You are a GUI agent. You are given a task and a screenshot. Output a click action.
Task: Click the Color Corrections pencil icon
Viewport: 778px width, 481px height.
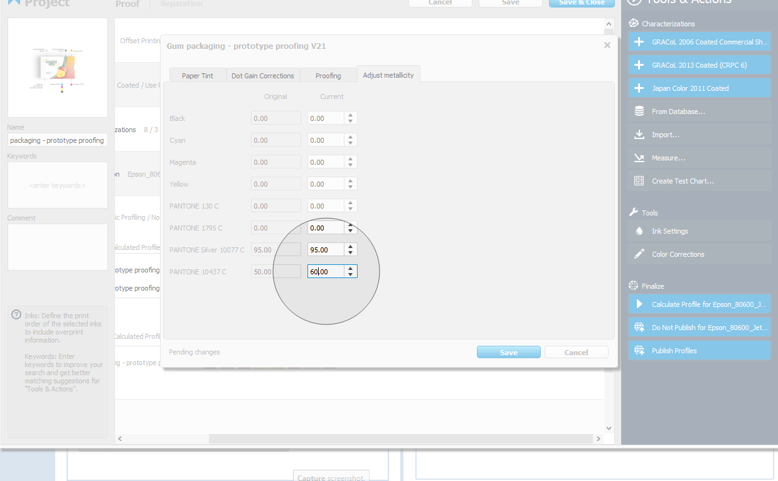639,254
